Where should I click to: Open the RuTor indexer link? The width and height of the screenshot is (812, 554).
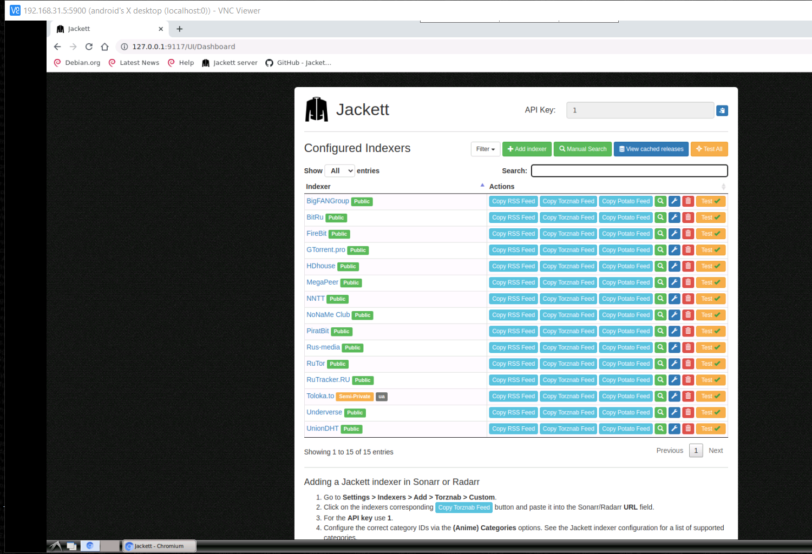[x=316, y=363]
